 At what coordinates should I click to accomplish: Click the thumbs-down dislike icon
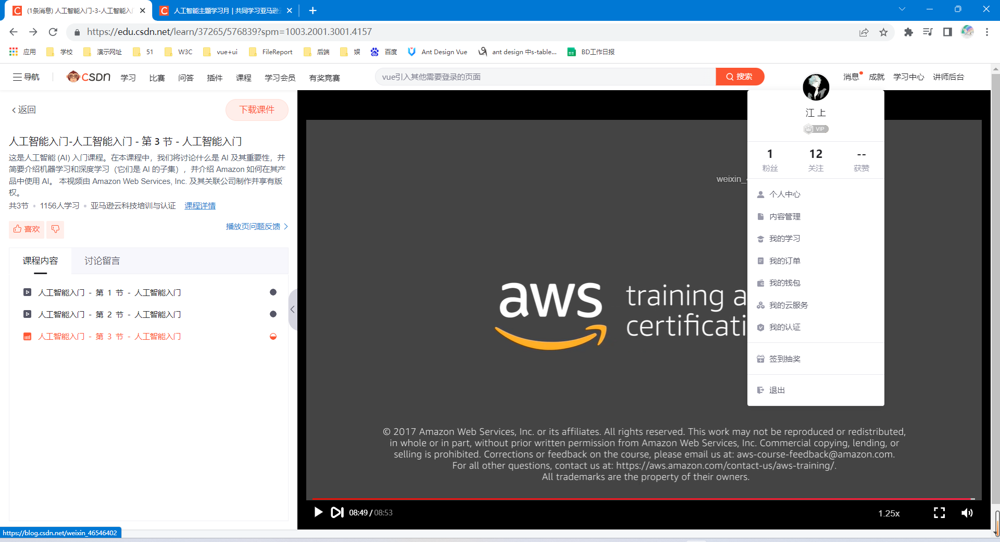[55, 229]
